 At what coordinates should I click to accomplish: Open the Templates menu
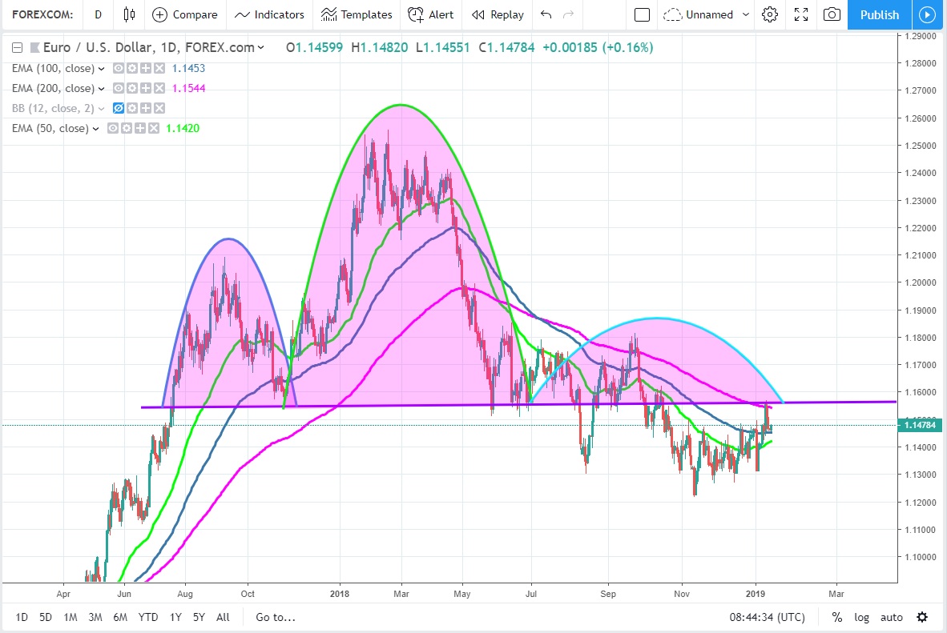[x=357, y=14]
